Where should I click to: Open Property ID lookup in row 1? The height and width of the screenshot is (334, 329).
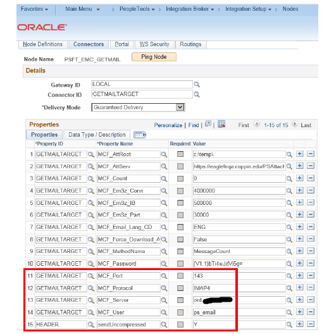(x=91, y=154)
